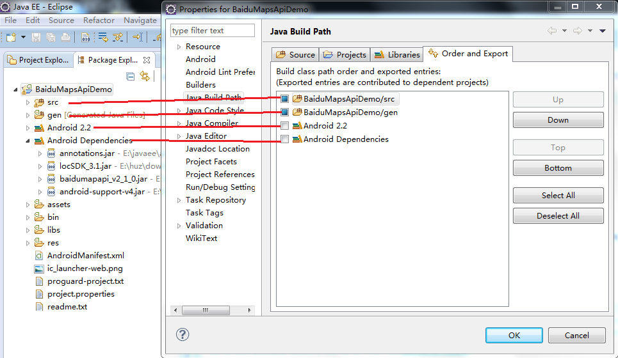Screen dimensions: 618x358
Task: Switch to Projects tab in Build Path
Action: point(345,55)
